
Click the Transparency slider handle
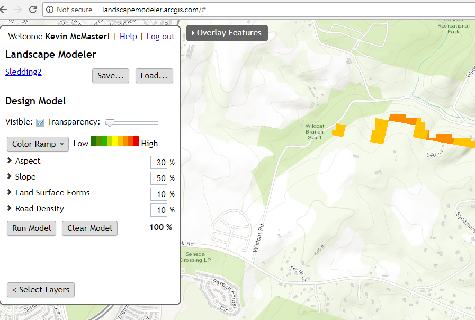[x=110, y=123]
